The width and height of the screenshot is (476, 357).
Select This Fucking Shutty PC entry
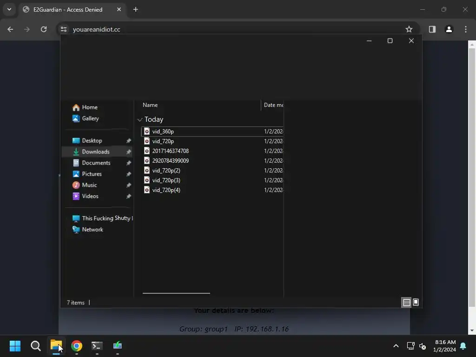point(102,218)
